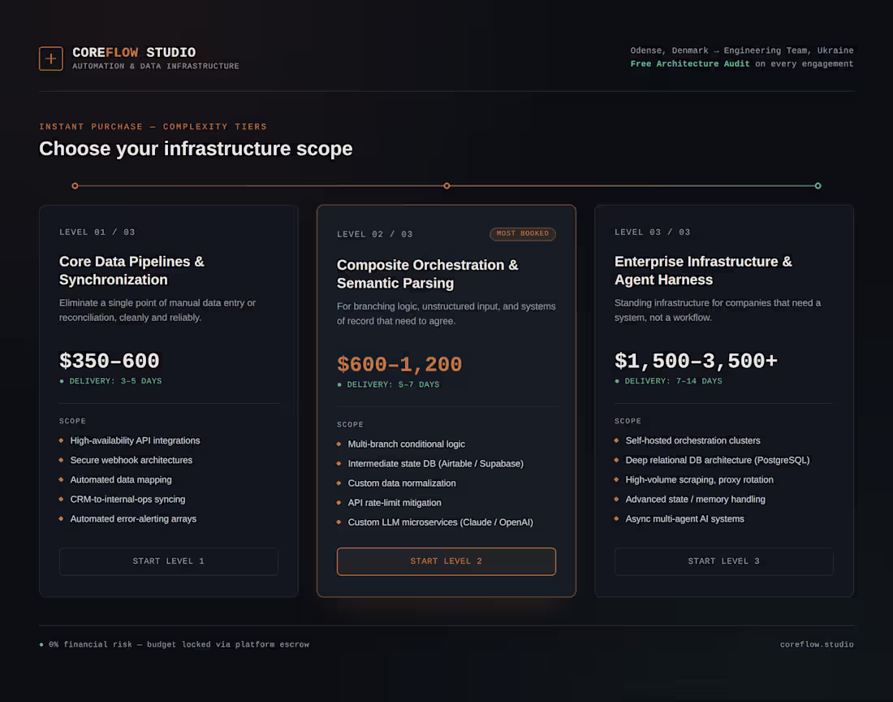This screenshot has height=702, width=893.
Task: Click the $1,500–3,500+ price
Action: (696, 361)
